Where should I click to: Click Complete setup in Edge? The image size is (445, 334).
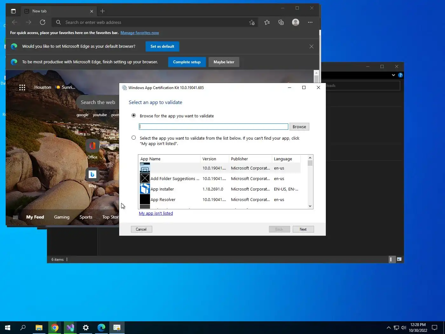tap(187, 62)
